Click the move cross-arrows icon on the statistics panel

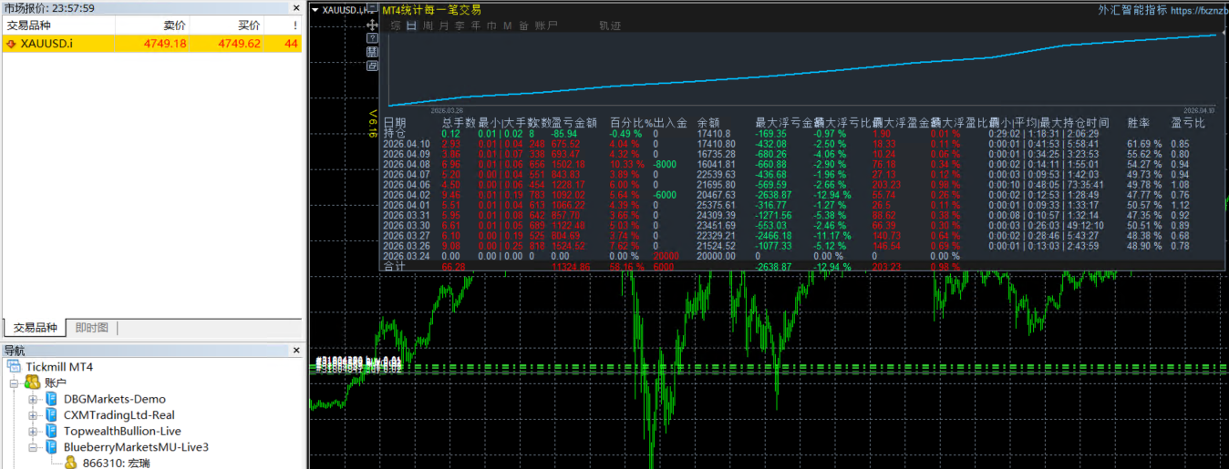click(372, 25)
